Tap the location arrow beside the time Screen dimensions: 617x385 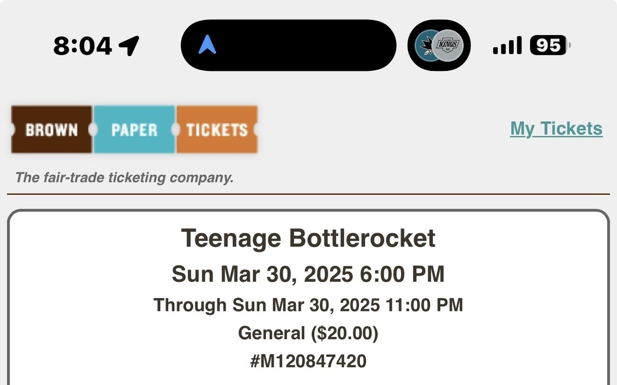pos(129,46)
